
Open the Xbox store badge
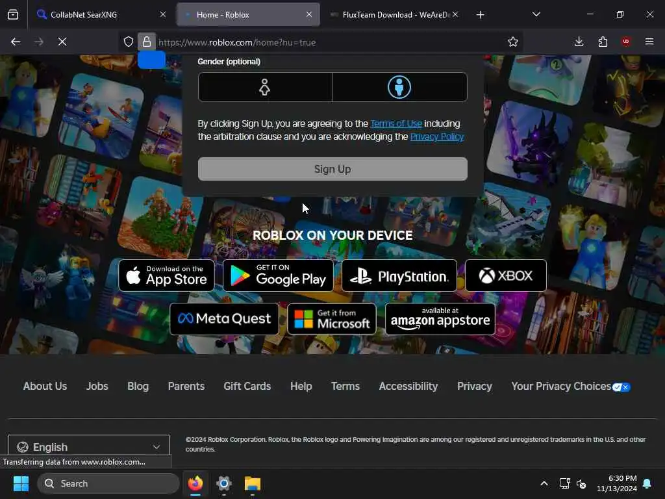tap(505, 275)
